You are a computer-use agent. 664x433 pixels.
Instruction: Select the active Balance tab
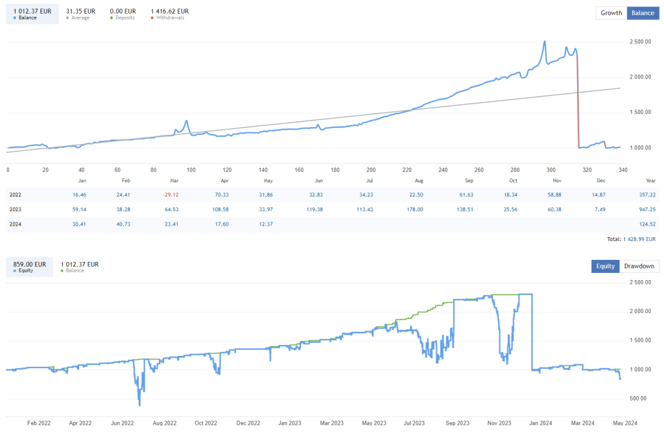pos(642,13)
